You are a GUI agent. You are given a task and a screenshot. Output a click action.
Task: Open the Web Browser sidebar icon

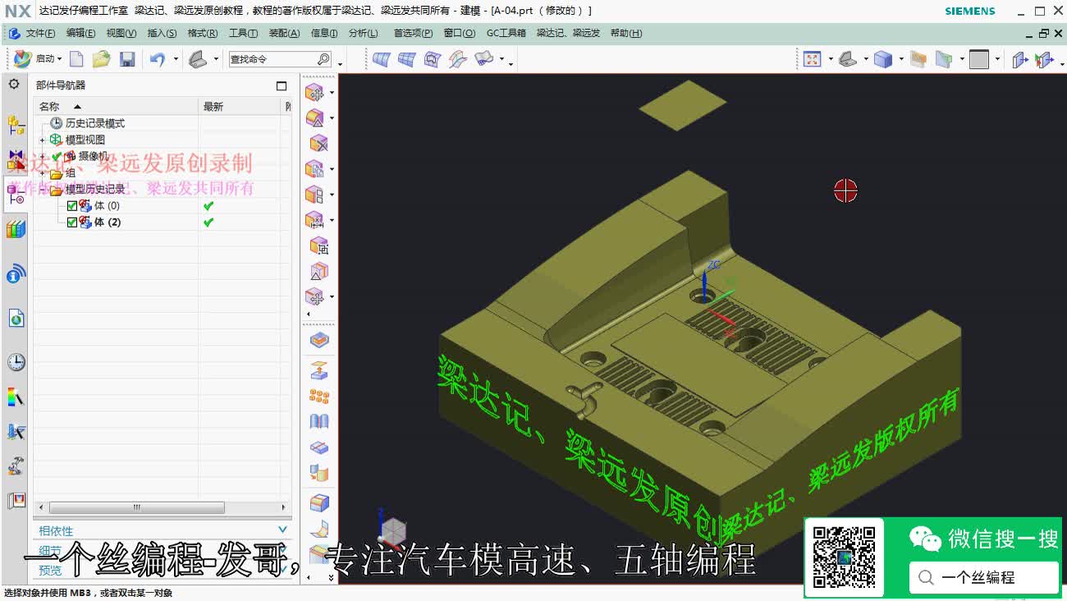[16, 318]
